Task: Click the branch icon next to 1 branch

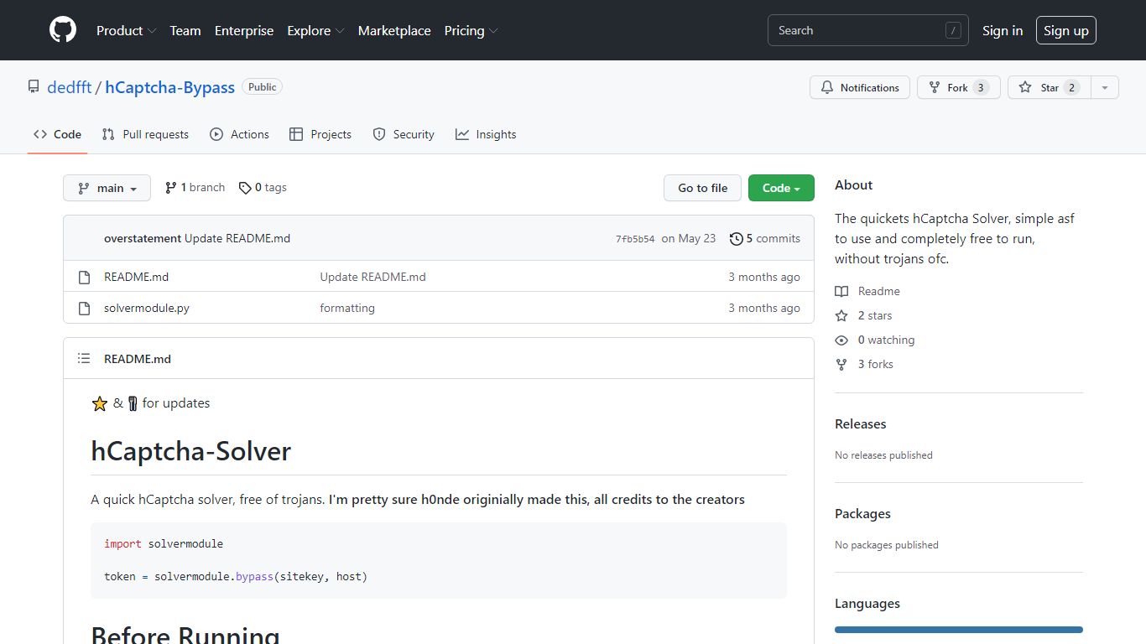Action: [171, 188]
